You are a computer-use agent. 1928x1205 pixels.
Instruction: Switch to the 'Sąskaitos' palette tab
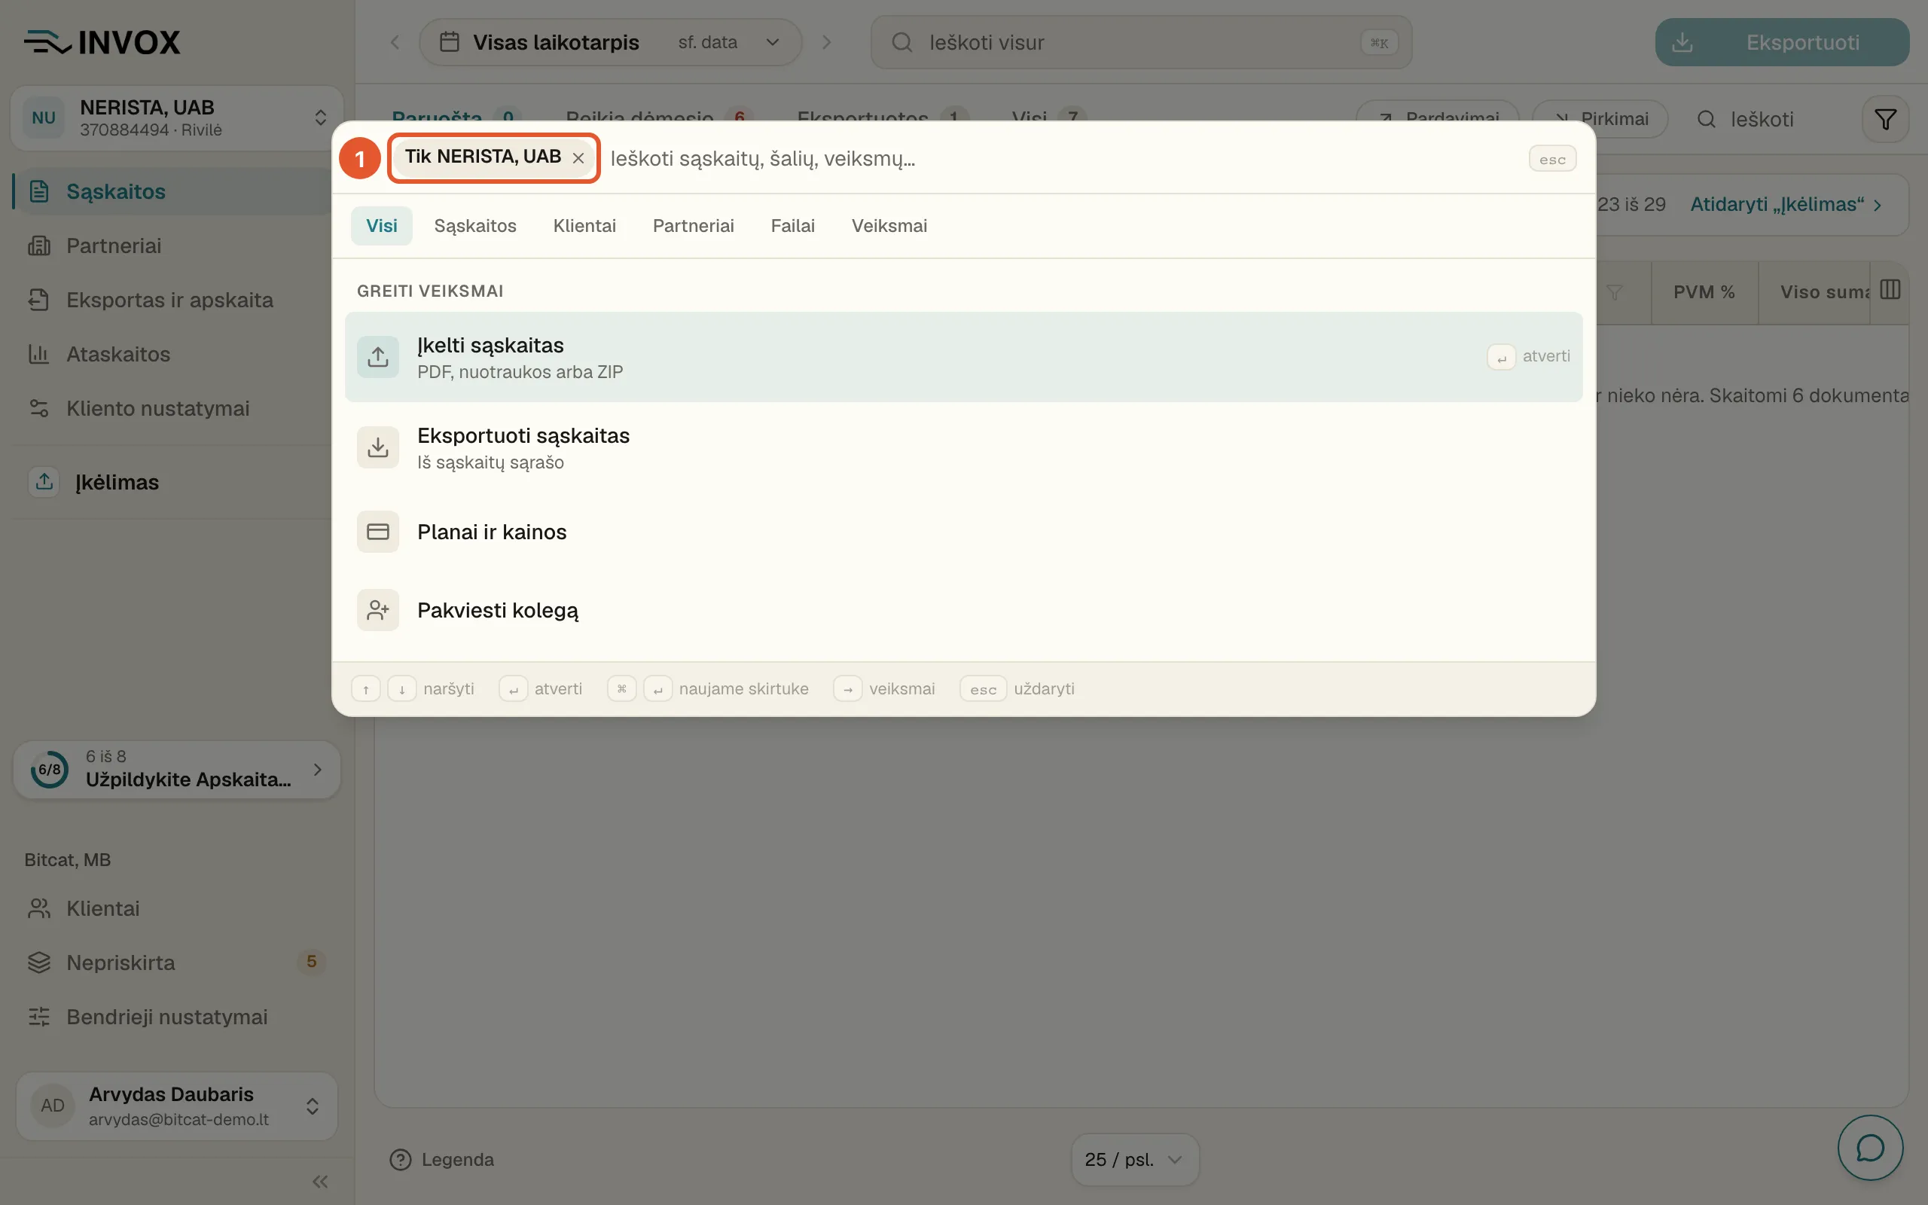pos(474,225)
